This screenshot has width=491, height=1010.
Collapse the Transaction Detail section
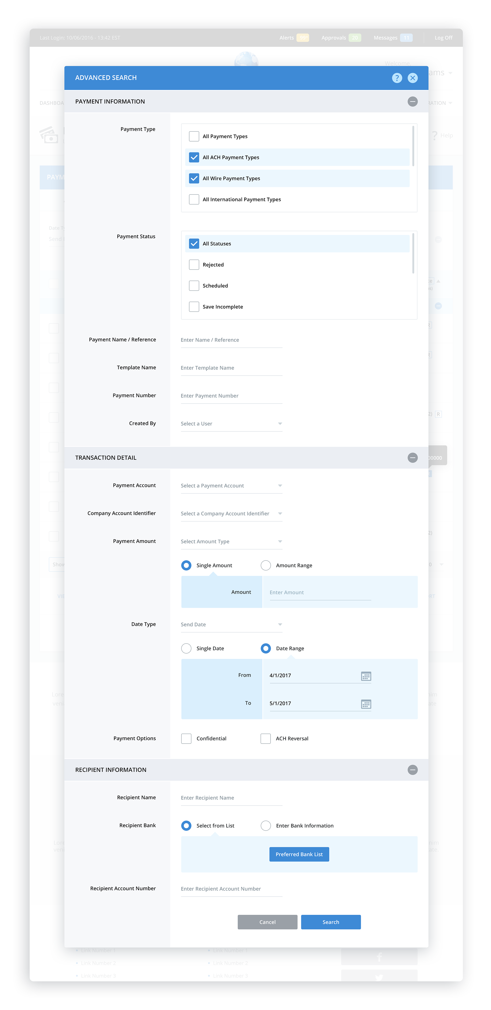coord(412,458)
